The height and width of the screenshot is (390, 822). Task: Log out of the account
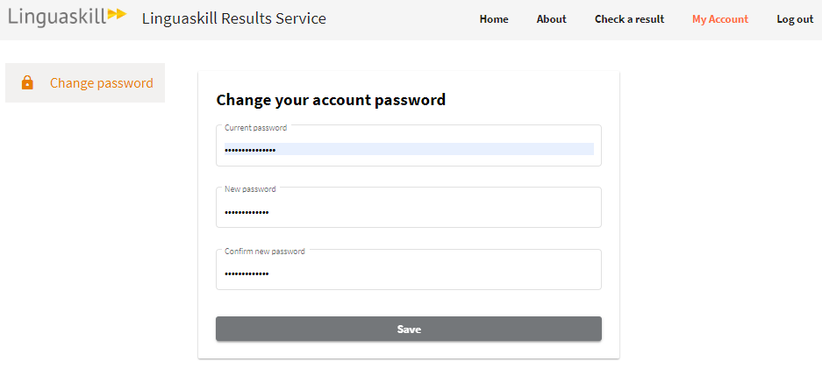tap(795, 19)
